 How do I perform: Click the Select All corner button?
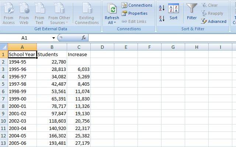(4, 47)
